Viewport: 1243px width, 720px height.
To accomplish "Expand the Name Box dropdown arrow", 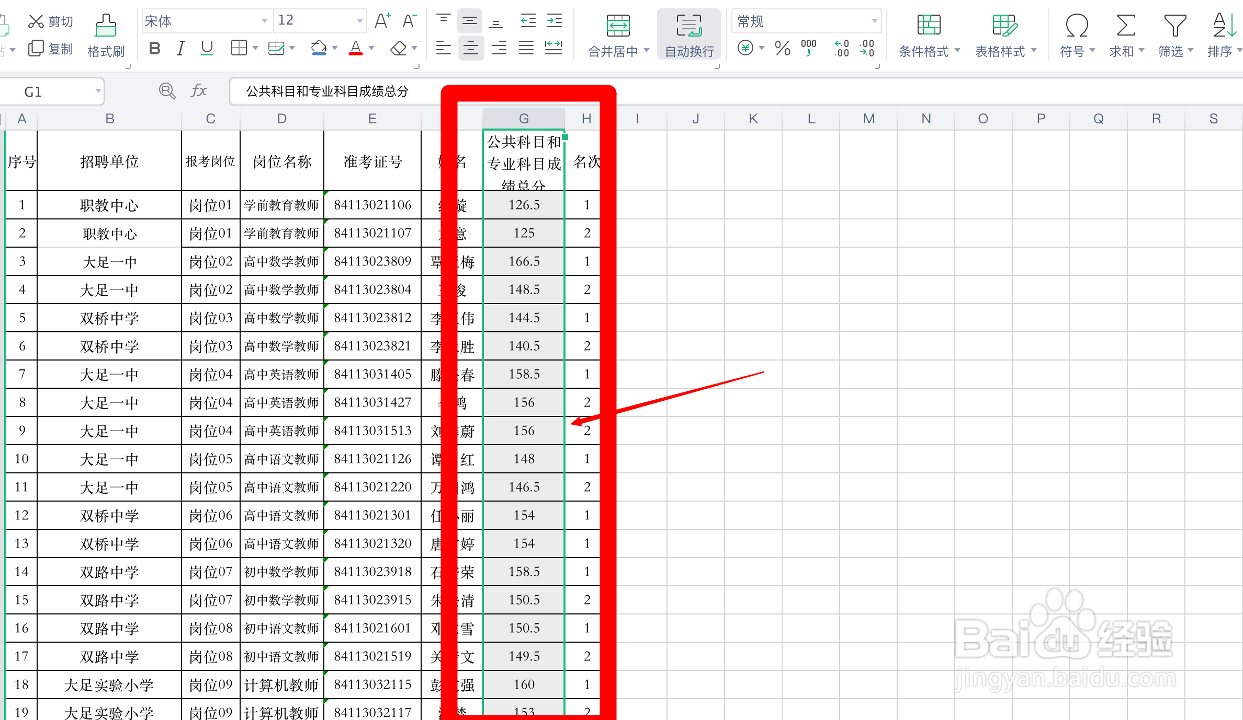I will 98,91.
